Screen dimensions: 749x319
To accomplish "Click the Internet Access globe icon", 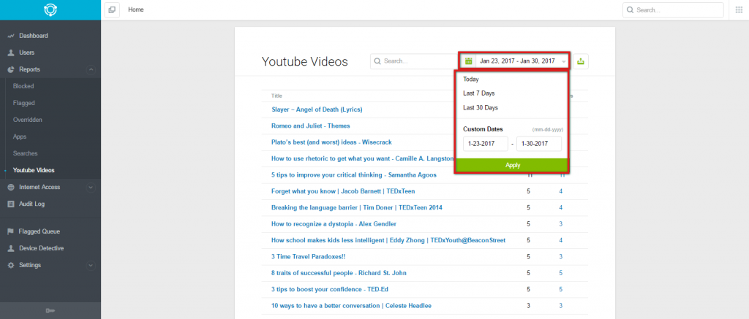I will [x=10, y=188].
